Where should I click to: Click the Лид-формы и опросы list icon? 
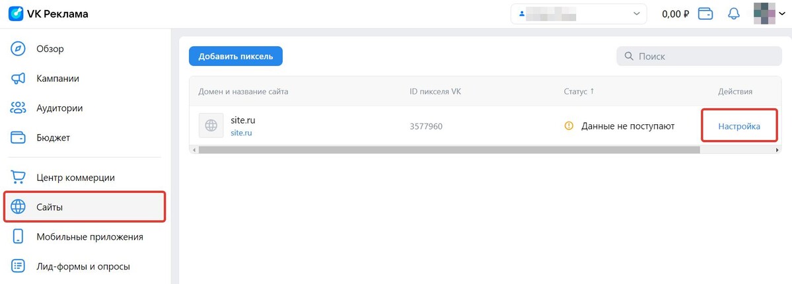tap(18, 266)
